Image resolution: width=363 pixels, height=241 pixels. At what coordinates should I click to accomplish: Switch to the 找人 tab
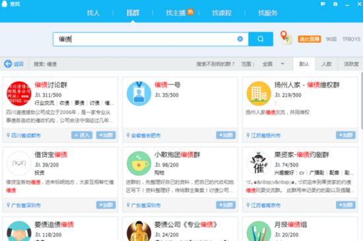click(93, 13)
